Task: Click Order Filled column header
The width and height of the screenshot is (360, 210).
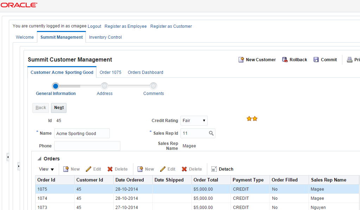Action: pyautogui.click(x=289, y=180)
